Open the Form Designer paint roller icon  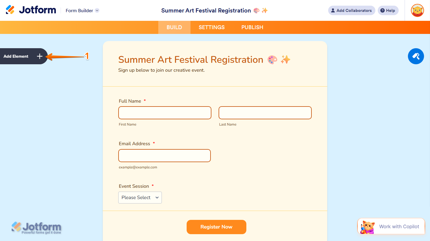416,56
